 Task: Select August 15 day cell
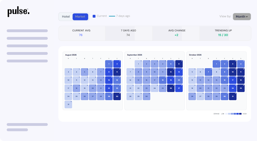[x=109, y=80]
